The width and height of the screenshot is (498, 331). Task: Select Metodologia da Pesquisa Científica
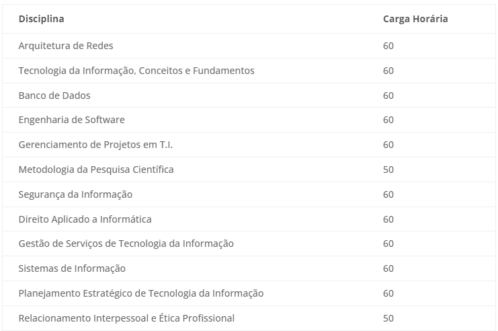(x=96, y=170)
